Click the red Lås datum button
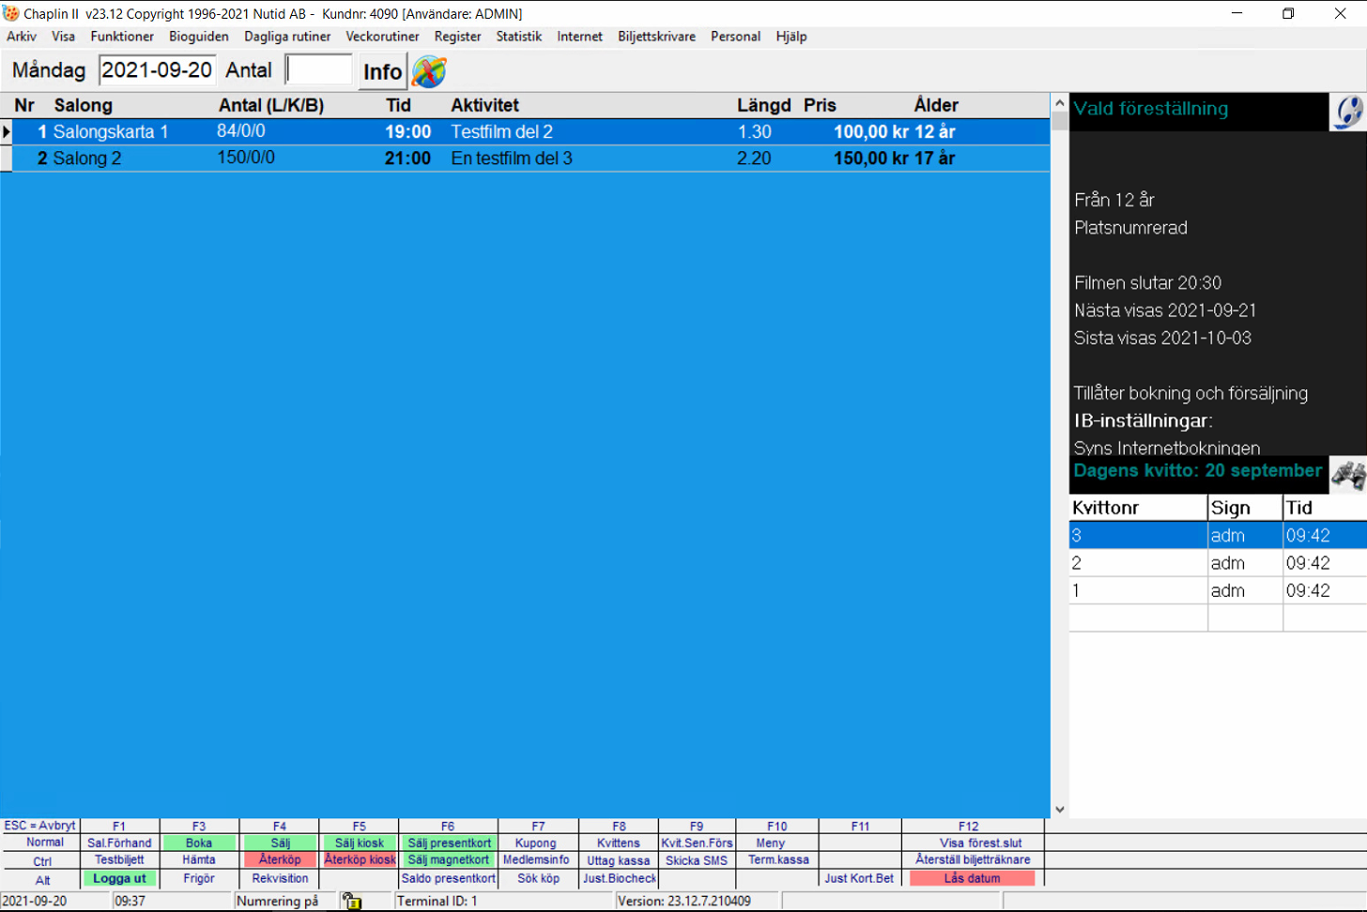Screen dimensions: 1367x912 [x=972, y=878]
